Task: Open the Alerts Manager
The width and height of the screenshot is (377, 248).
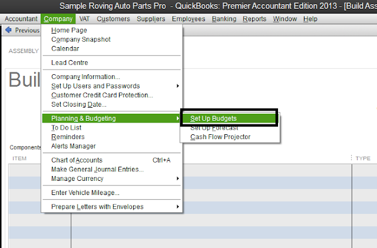Action: point(74,146)
